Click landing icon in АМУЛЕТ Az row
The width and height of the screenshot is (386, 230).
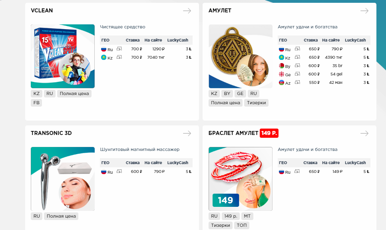[297, 82]
